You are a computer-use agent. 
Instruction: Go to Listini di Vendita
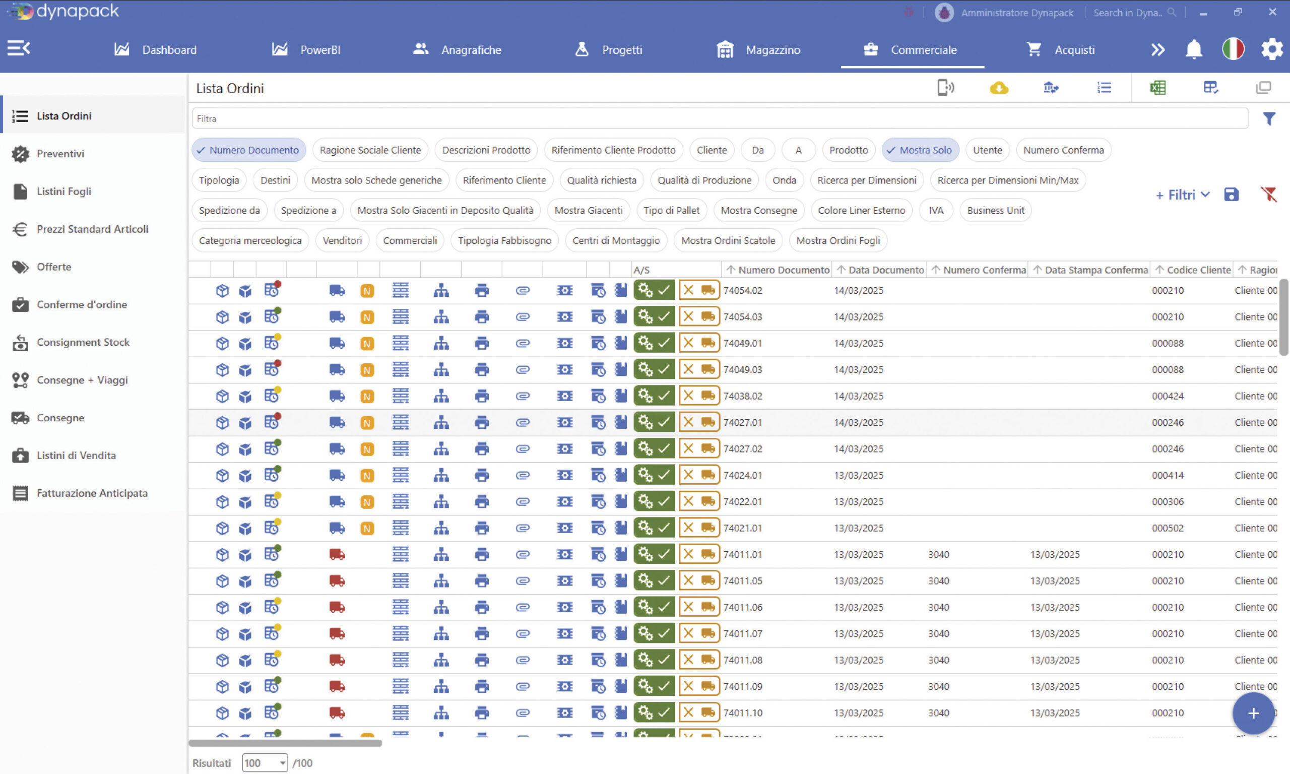[x=93, y=456]
